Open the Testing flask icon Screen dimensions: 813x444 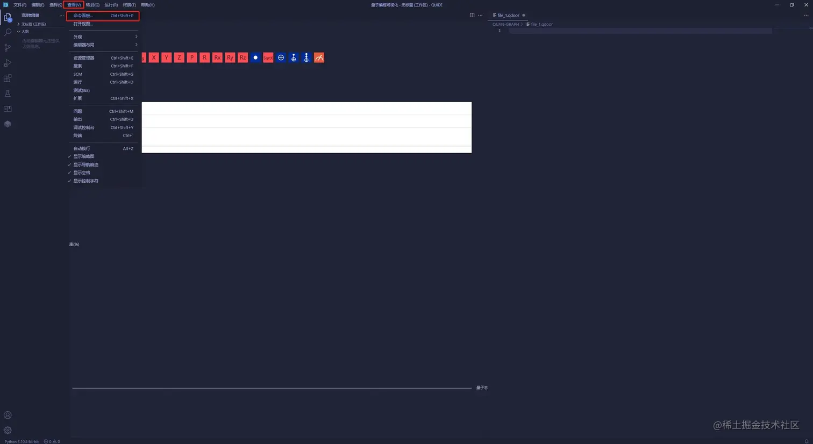(x=8, y=94)
